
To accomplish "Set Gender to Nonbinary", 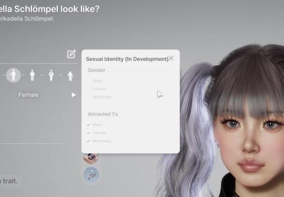I will (102, 97).
